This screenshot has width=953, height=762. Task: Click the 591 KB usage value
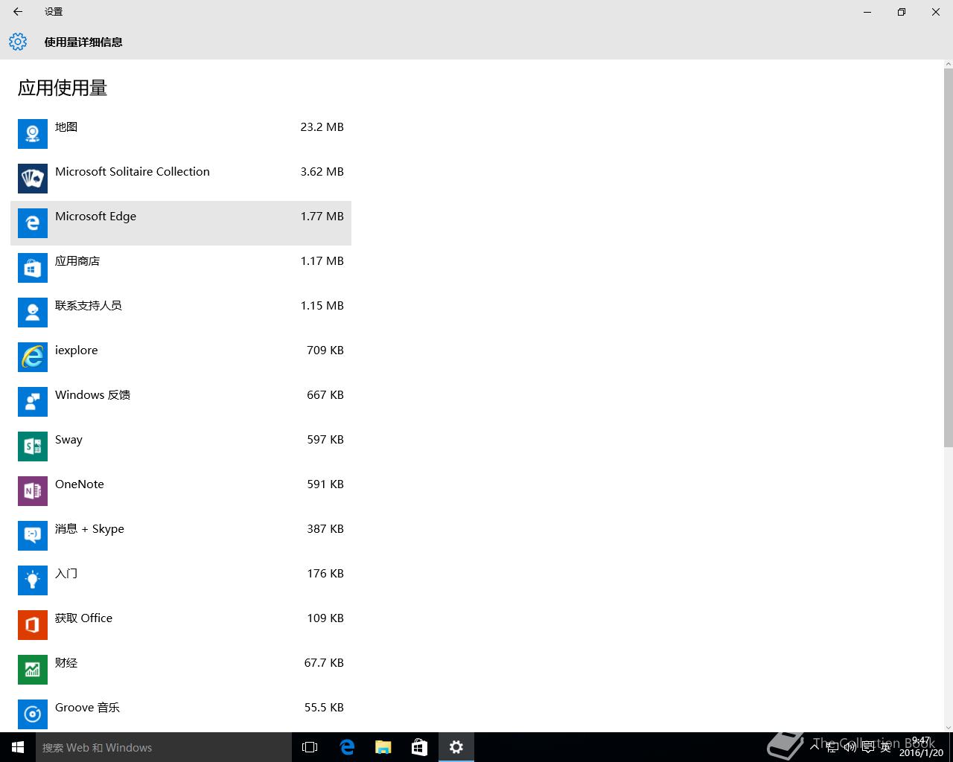click(325, 484)
